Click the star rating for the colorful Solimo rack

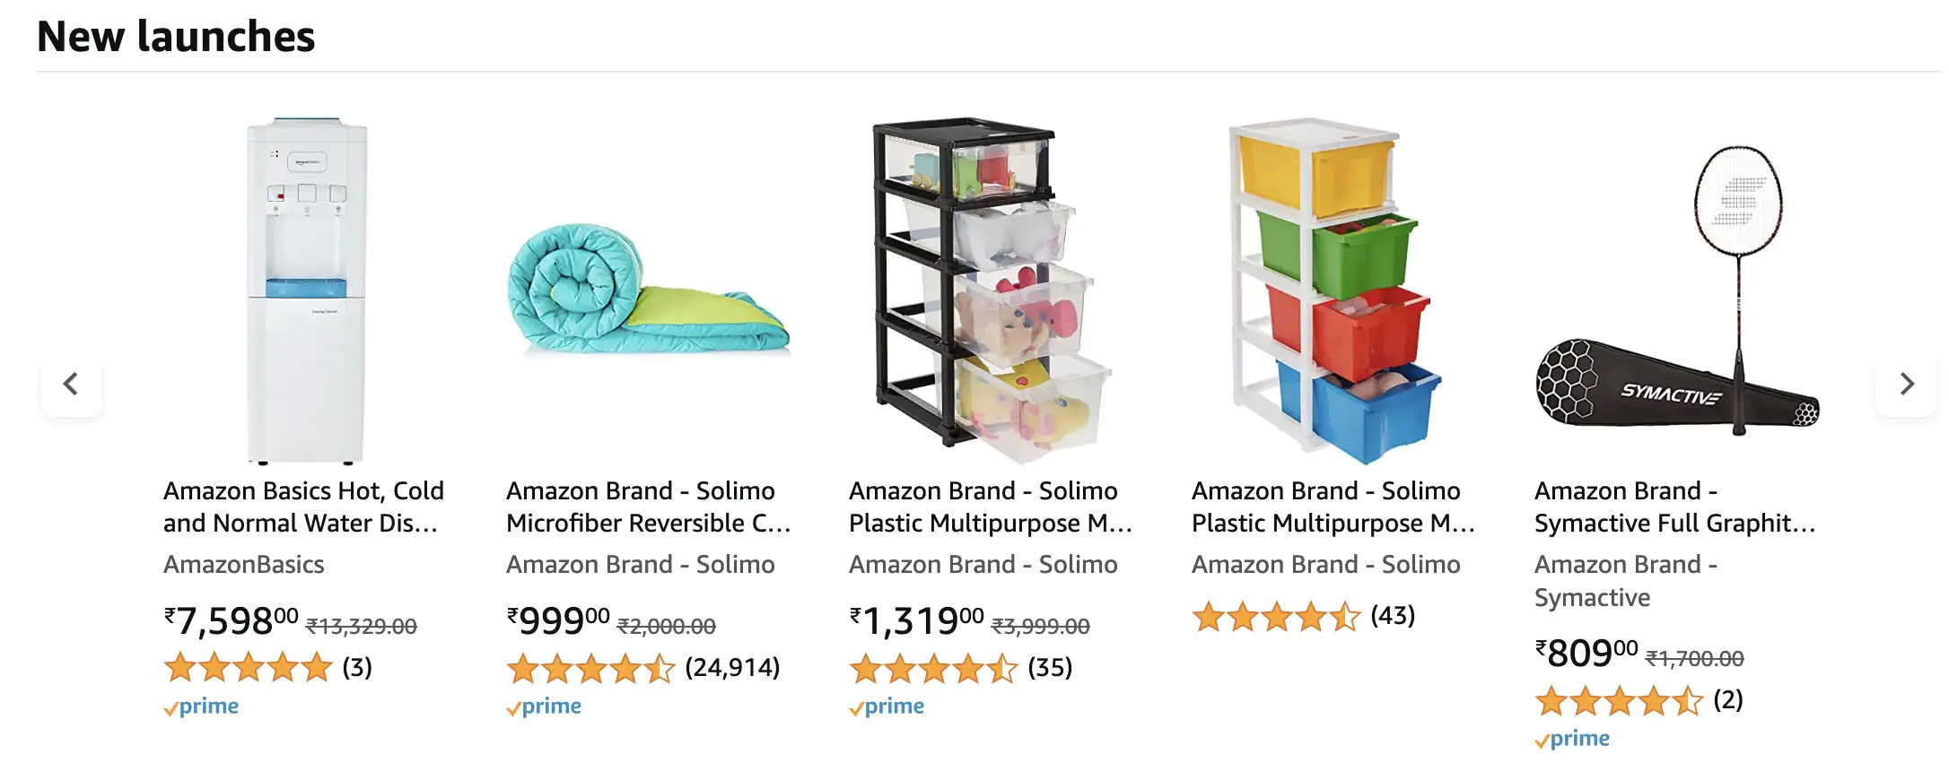(1276, 617)
